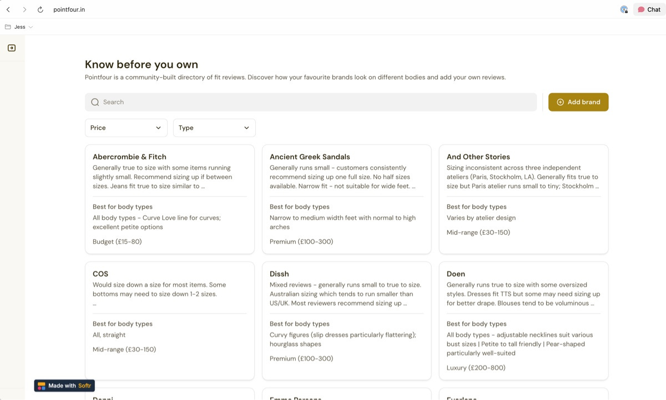
Task: Click 'Mid-range (£30-150)' on And Other Stories card
Action: [x=478, y=232]
